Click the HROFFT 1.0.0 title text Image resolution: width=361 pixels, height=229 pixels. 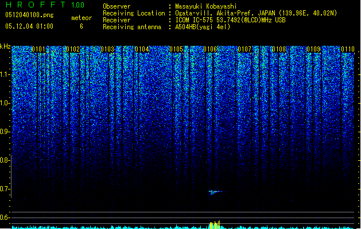[45, 5]
